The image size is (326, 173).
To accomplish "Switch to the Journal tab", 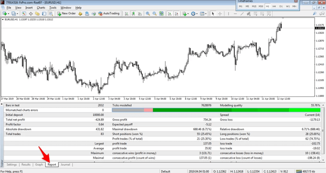I will click(65, 164).
